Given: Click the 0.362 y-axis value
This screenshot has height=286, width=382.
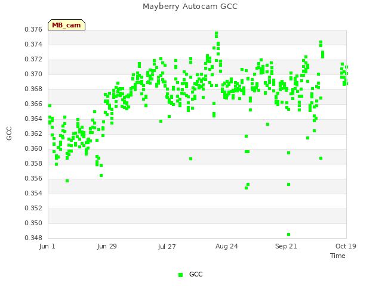Looking at the screenshot, I should pos(33,133).
